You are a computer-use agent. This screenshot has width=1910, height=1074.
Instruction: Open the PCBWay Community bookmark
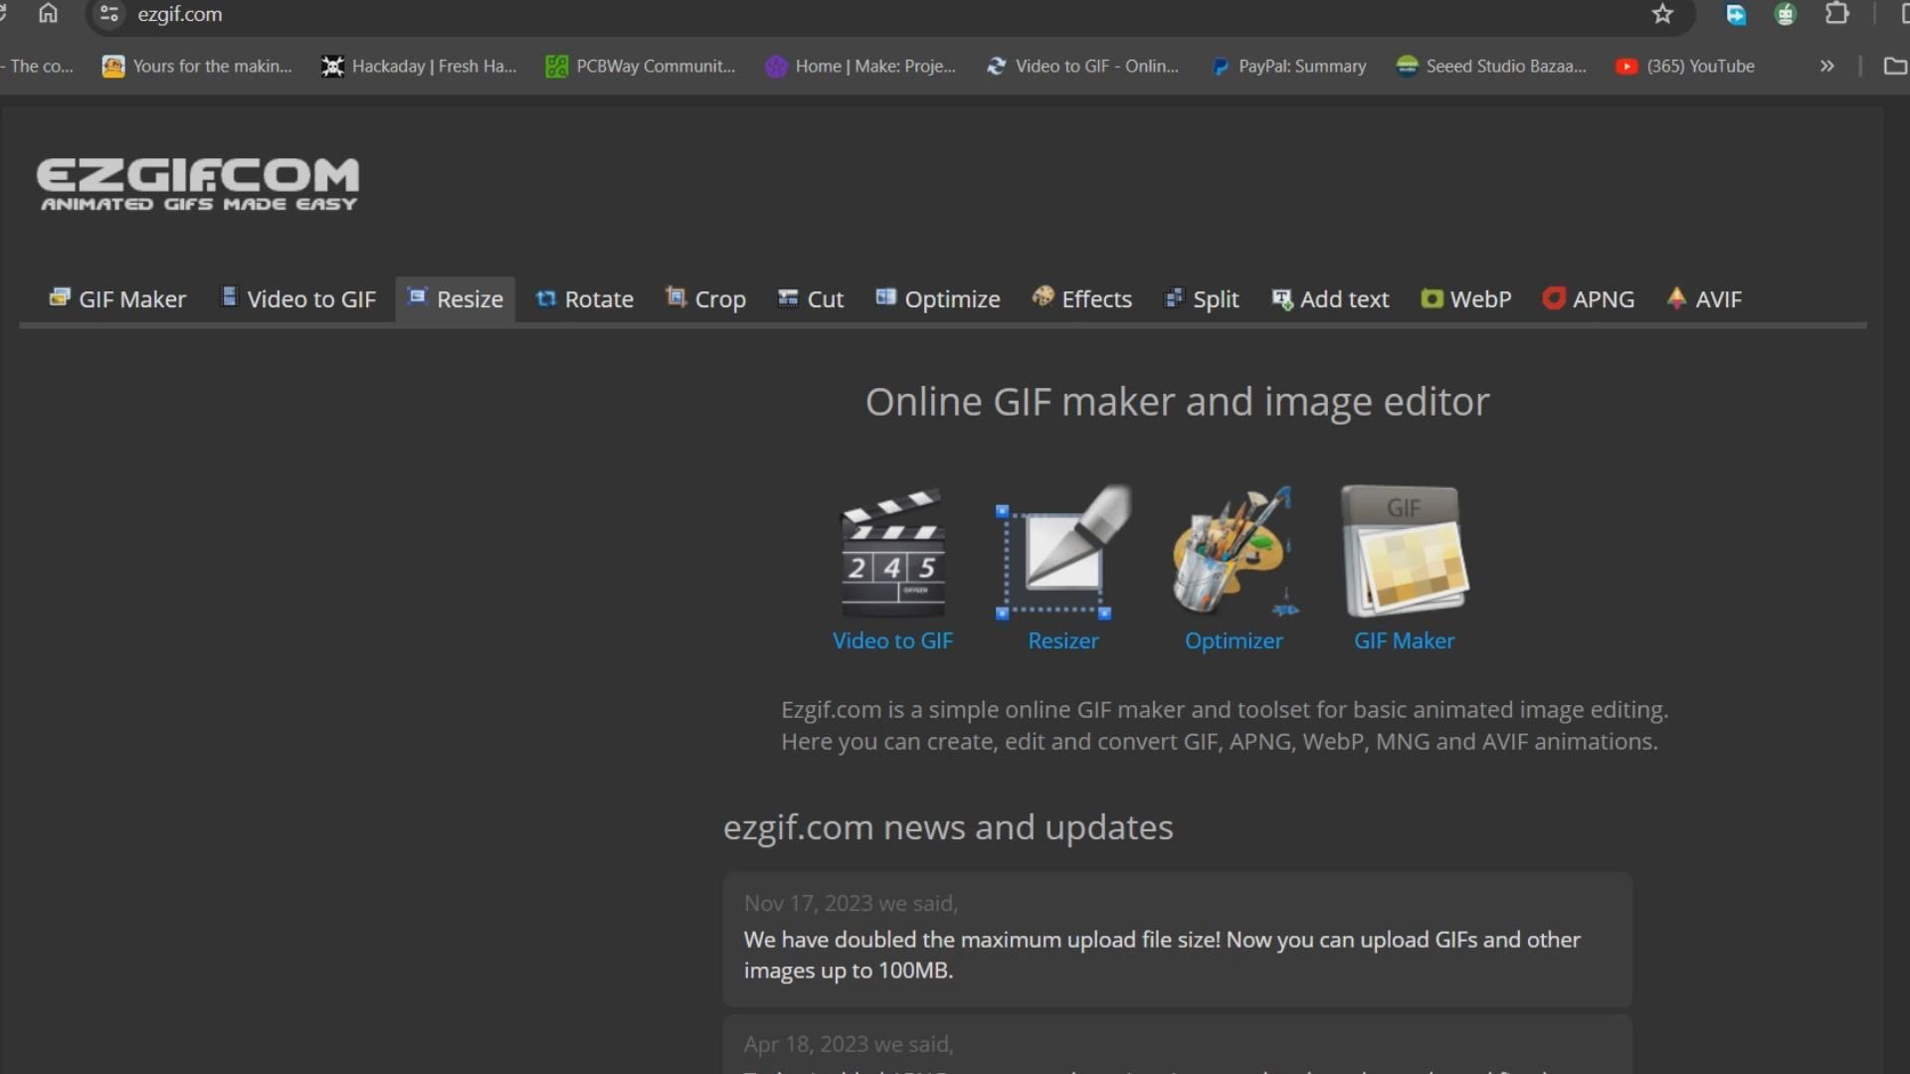pyautogui.click(x=641, y=67)
